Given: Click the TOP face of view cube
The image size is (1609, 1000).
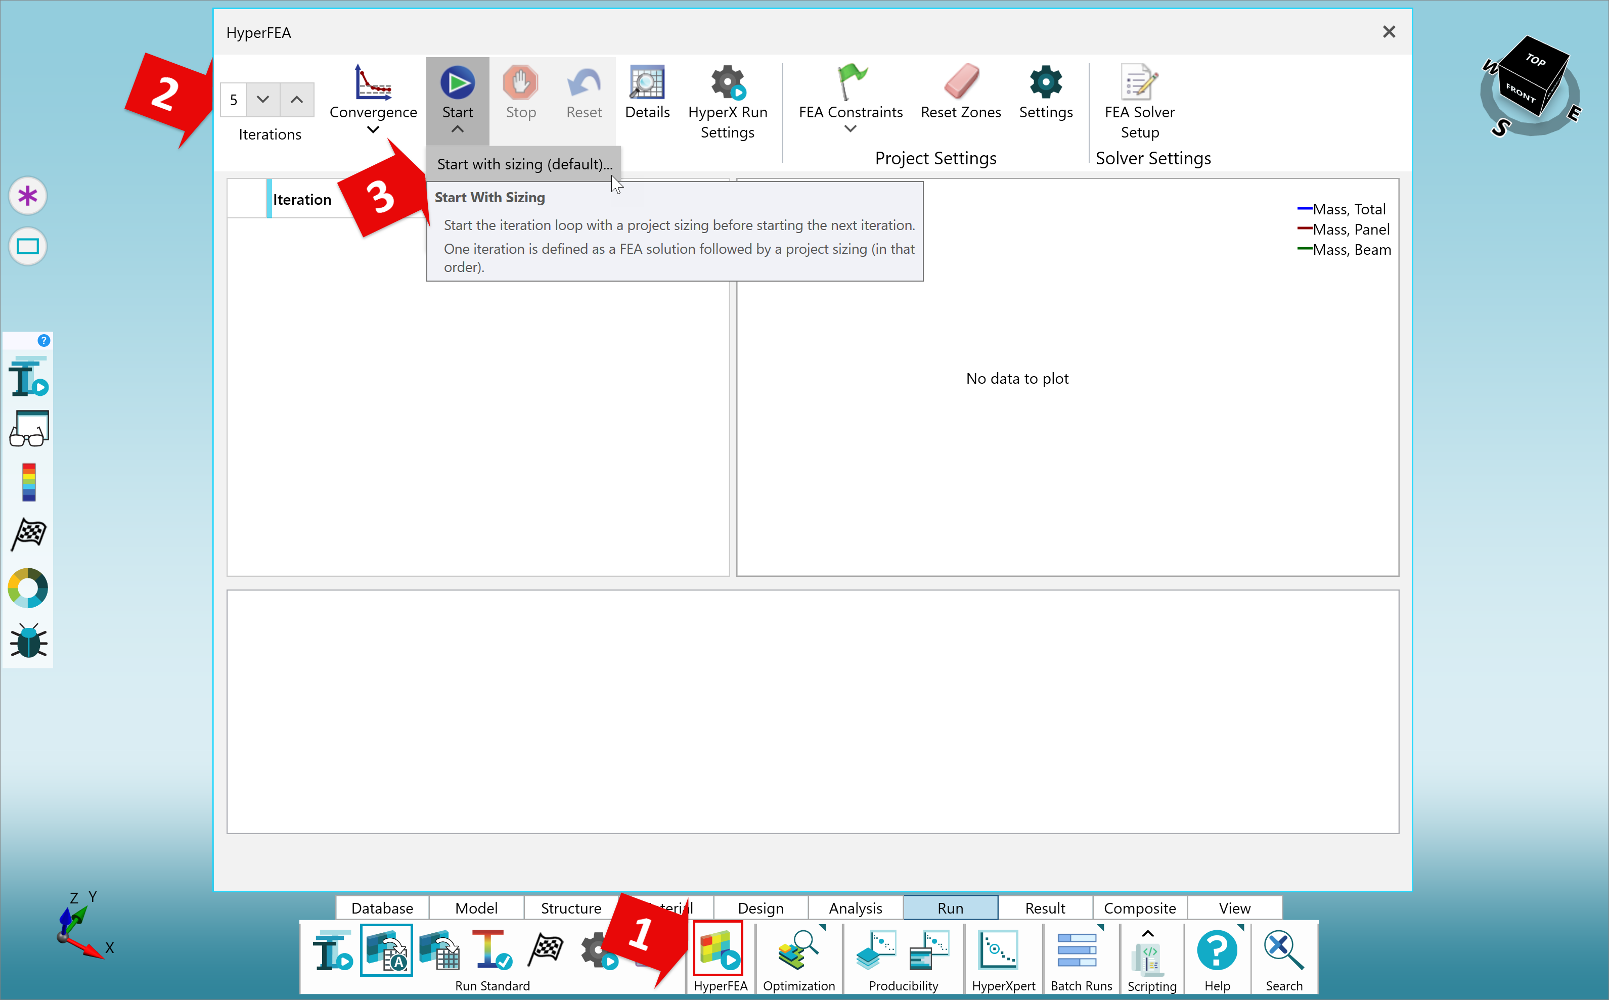Looking at the screenshot, I should click(x=1536, y=60).
